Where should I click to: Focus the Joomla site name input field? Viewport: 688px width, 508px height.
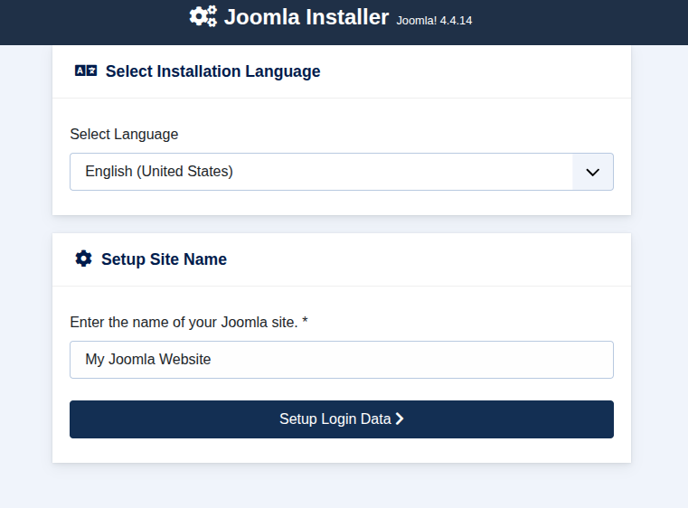342,360
